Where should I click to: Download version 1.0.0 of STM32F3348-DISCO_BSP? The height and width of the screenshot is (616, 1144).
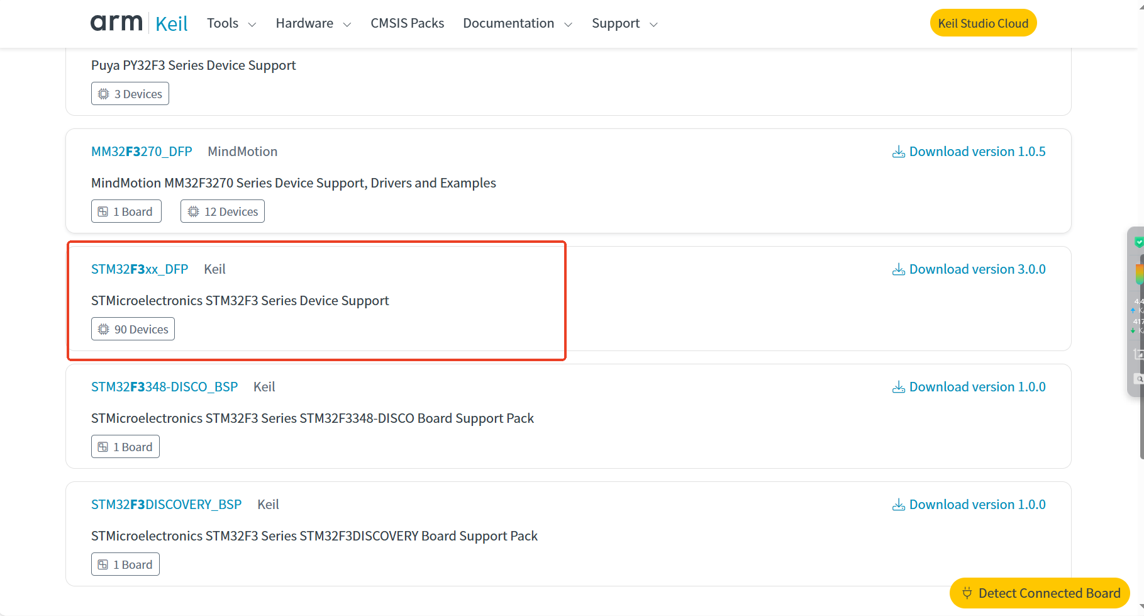[969, 387]
